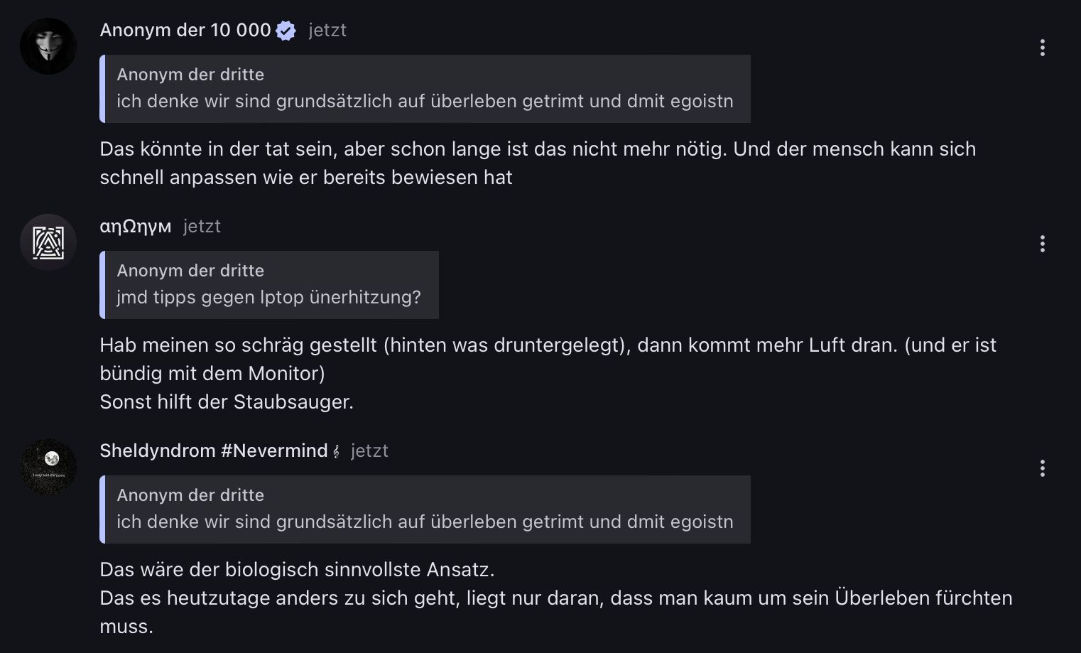Click the "jetzt" timestamp beside αηΩηγм
The height and width of the screenshot is (653, 1081).
(202, 227)
